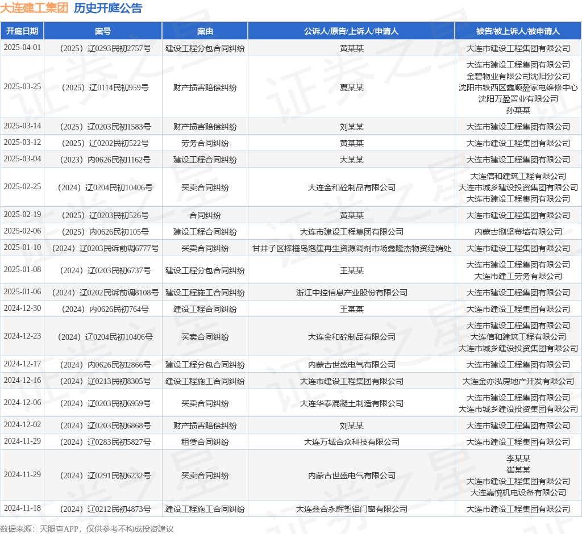Click plaintiff 大连万城合众科技有限公司
Image resolution: width=582 pixels, height=534 pixels.
pos(351,442)
